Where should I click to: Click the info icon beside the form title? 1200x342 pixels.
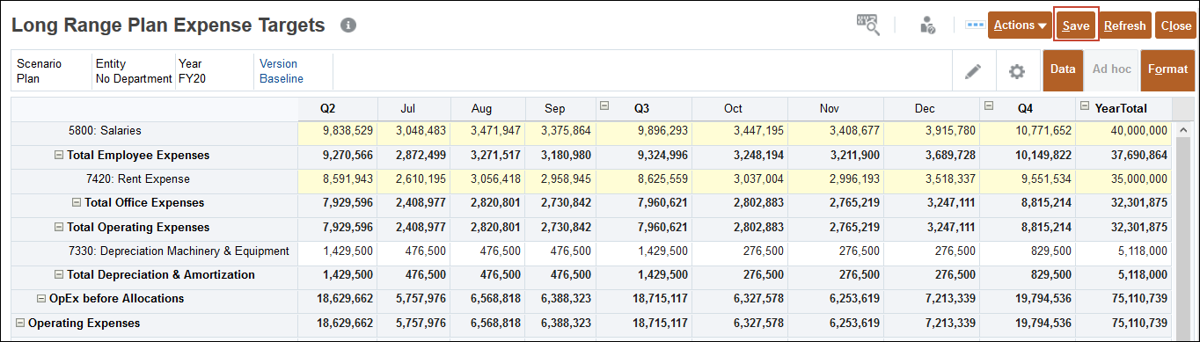348,25
